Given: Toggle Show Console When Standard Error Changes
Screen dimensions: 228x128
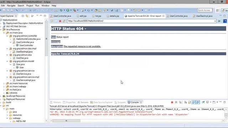Looking at the screenshot, I should click(198, 102).
